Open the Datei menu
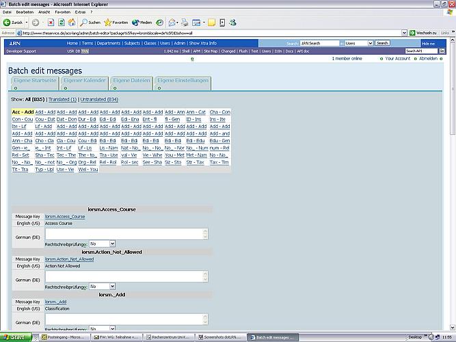Viewport: 456px width, 342px height. (8, 12)
